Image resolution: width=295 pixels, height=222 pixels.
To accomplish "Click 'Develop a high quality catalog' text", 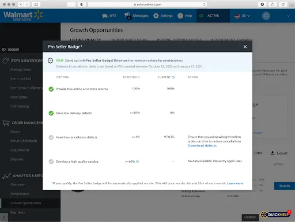I will 77,161.
